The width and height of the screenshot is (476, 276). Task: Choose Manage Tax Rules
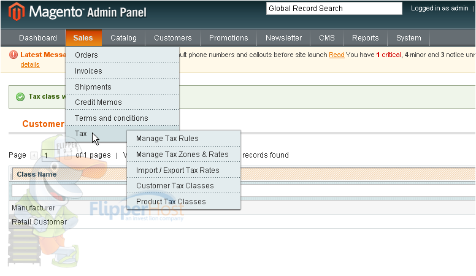183,139
